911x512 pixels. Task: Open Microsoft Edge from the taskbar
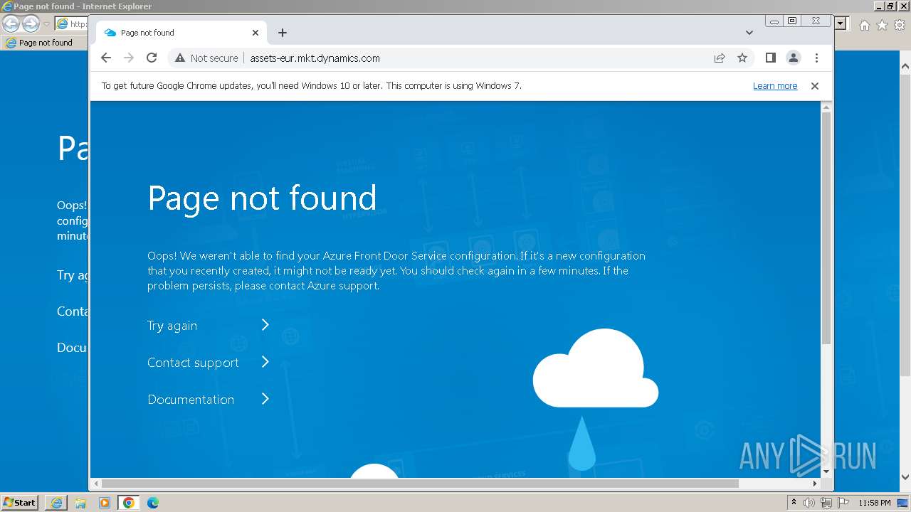coord(153,503)
